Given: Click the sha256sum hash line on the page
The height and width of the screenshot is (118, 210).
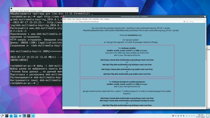Looking at the screenshot, I should click(x=131, y=30).
